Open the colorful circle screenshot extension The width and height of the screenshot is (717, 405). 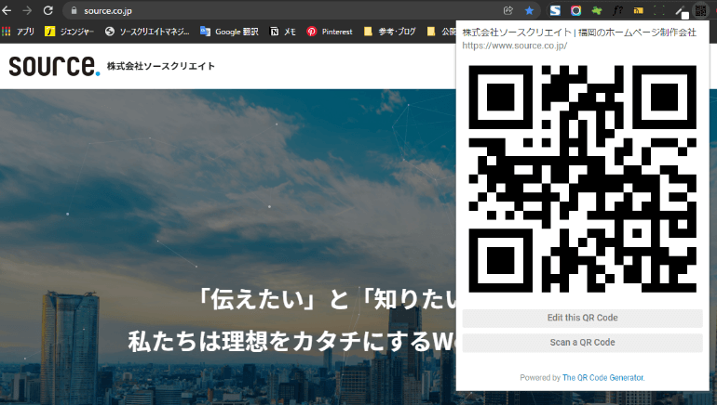coord(575,10)
